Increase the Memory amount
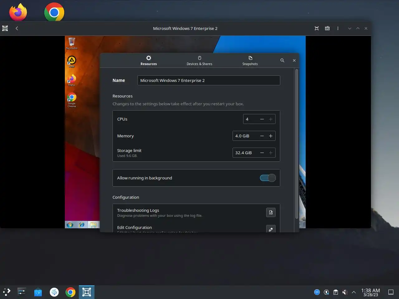 point(271,136)
